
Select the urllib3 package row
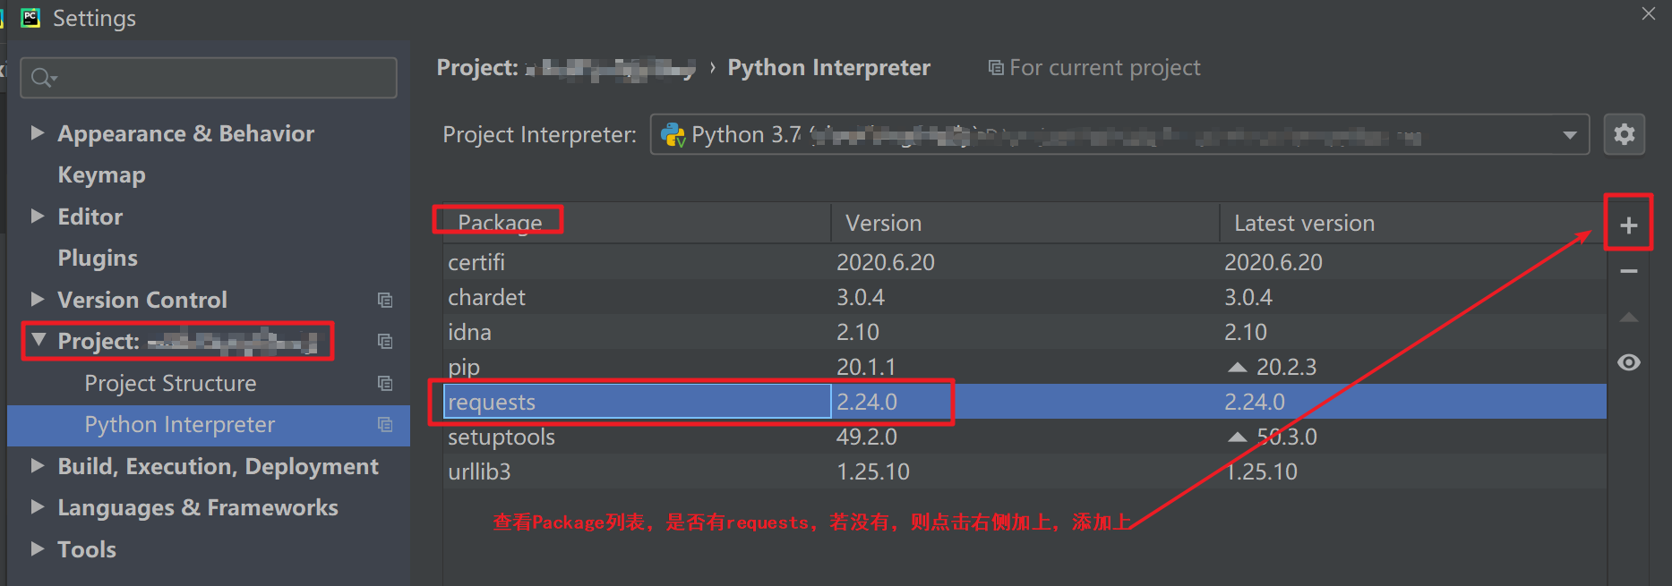click(479, 471)
